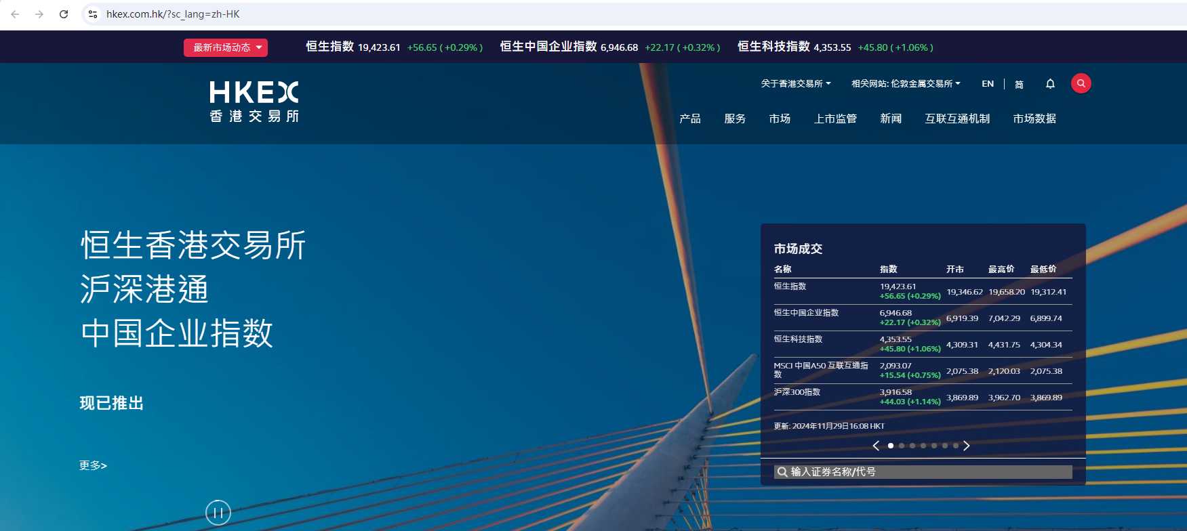Click the index value 3,916.58
This screenshot has width=1187, height=531.
tap(896, 392)
